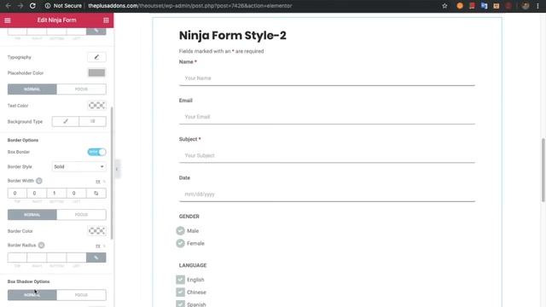Screen dimensions: 546x307
Task: Select Normal tab in Box Shadow Options
Action: [x=32, y=295]
